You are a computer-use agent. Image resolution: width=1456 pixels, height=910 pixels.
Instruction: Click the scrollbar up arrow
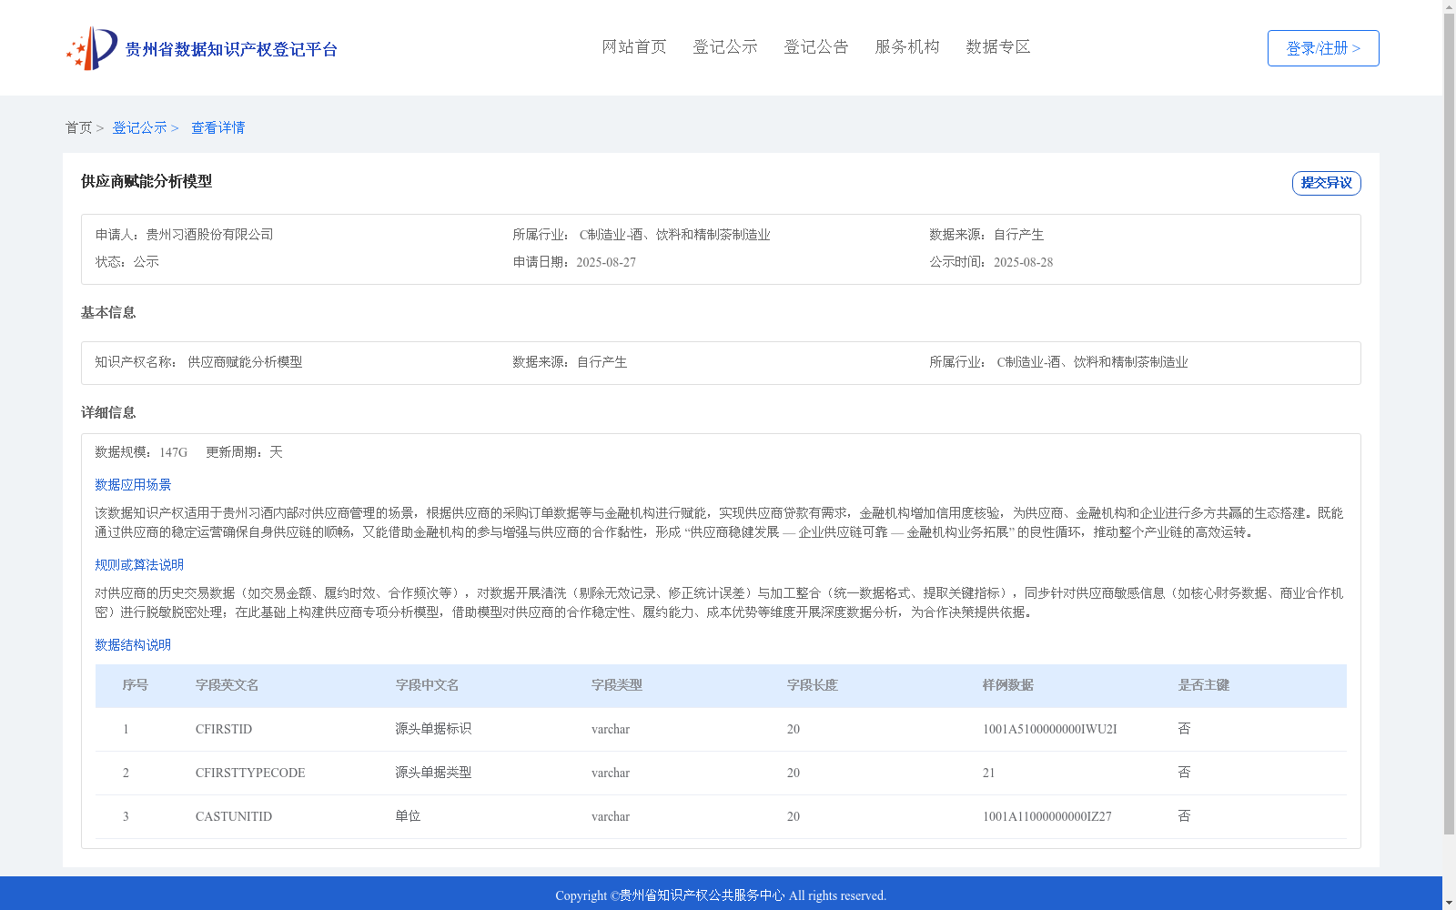pos(1449,6)
